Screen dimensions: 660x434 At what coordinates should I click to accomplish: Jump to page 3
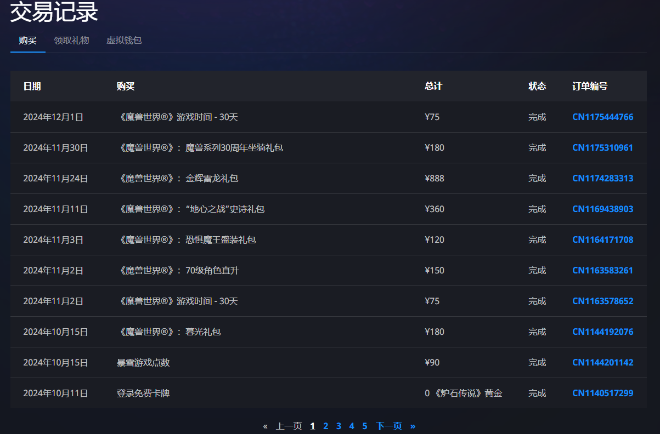pos(339,426)
